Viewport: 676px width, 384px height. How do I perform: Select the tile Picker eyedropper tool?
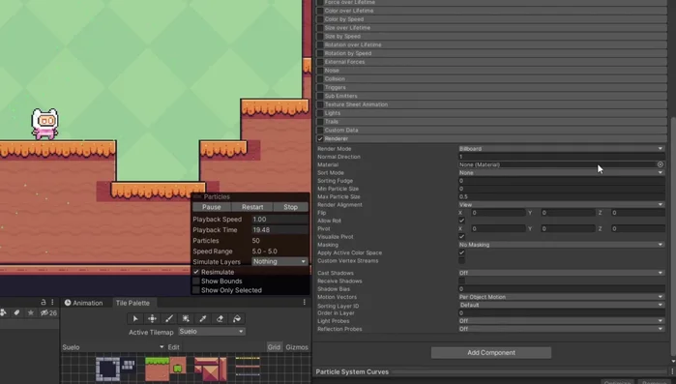click(203, 319)
